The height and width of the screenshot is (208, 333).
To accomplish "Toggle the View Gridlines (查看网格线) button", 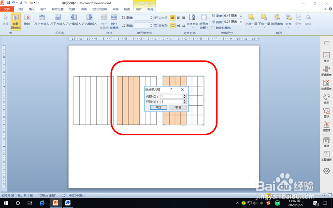I will 15,22.
